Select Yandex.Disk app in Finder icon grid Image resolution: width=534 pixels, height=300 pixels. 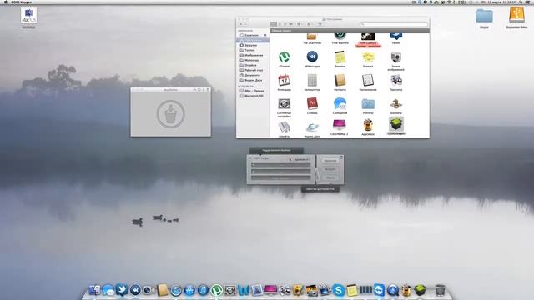tap(312, 128)
